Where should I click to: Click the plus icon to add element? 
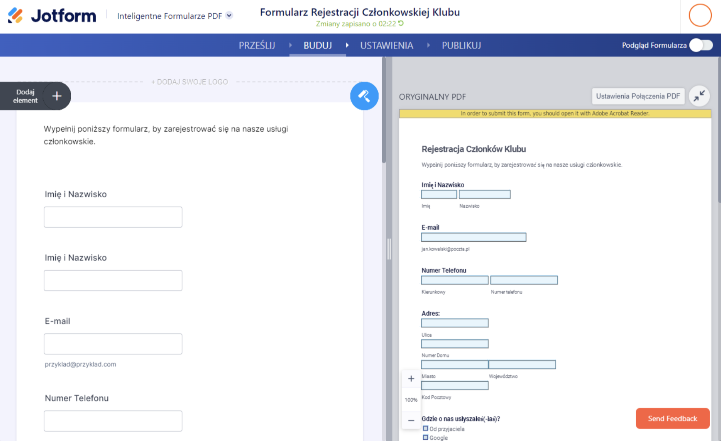click(57, 96)
